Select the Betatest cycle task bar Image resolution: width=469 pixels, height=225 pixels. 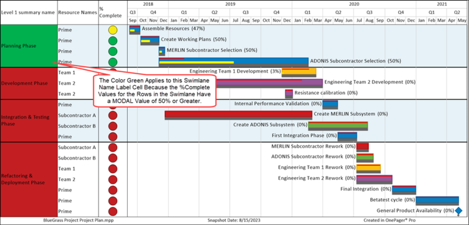437,200
